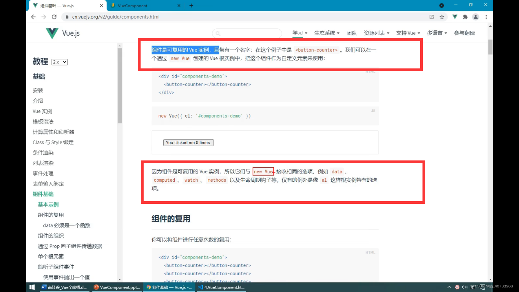Viewport: 519px width, 292px height.
Task: Open 事件处理 in the sidebar
Action: click(43, 173)
